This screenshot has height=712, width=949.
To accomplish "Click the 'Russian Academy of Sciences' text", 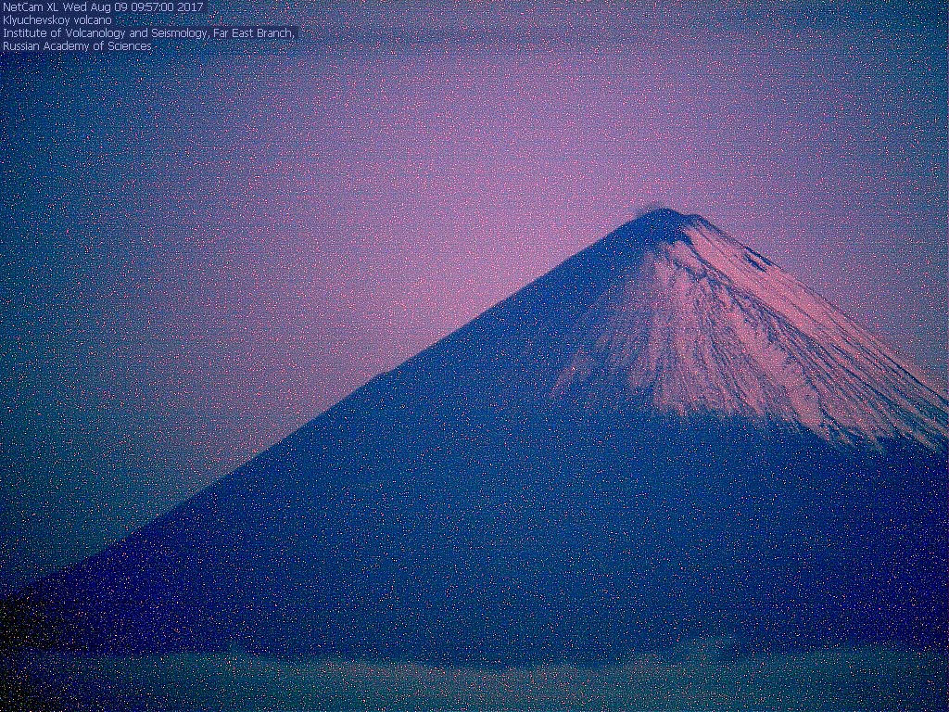I will [x=77, y=46].
